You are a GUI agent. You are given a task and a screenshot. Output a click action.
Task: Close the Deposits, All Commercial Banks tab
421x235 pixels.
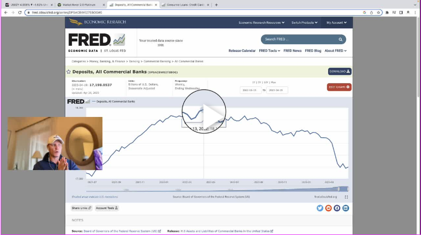click(x=155, y=5)
